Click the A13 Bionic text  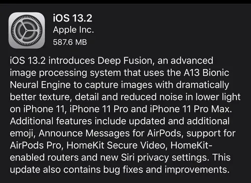pyautogui.click(x=206, y=73)
